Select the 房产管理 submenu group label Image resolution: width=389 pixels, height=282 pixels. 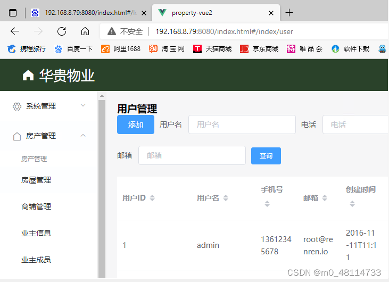(x=34, y=159)
